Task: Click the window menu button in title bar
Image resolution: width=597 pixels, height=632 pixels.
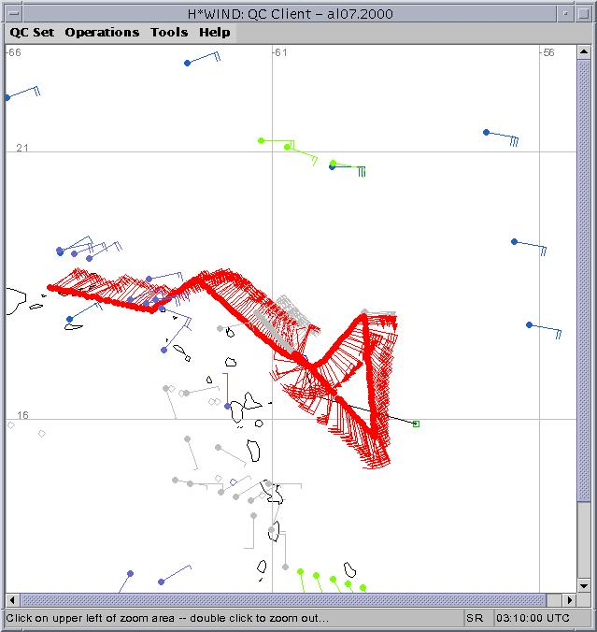Action: 11,11
